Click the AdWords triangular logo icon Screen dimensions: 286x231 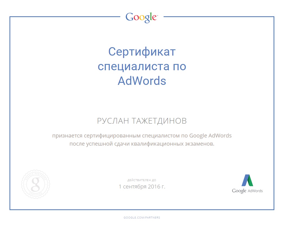pos(247,180)
